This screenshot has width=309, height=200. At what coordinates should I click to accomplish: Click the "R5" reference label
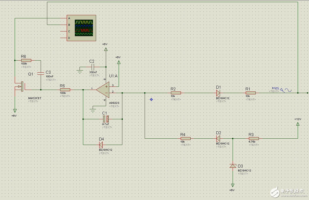point(62,86)
